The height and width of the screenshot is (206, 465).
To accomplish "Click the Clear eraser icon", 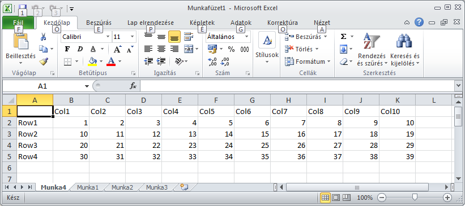I will (344, 62).
